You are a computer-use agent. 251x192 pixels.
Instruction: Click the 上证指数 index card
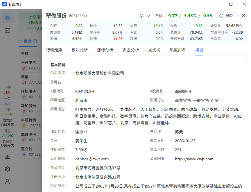point(30,23)
